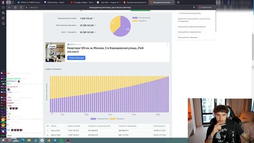Screen dimensions: 254x143
Task: Open Google Chrome from the taskbar
Action: [49, 140]
